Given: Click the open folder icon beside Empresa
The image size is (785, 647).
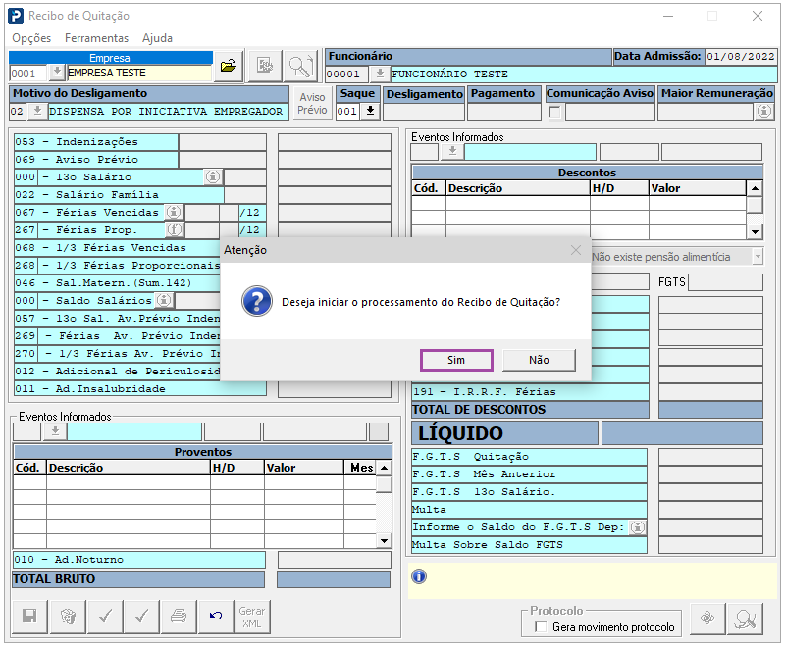Looking at the screenshot, I should (x=229, y=66).
